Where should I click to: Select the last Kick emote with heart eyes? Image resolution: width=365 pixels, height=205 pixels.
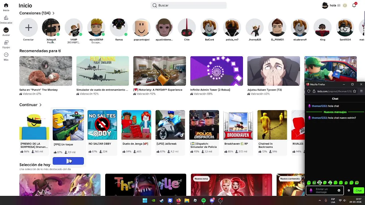pos(357,183)
